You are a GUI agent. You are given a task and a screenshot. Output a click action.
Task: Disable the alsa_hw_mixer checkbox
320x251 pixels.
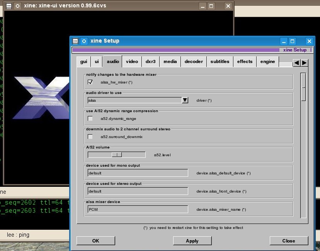pos(90,82)
